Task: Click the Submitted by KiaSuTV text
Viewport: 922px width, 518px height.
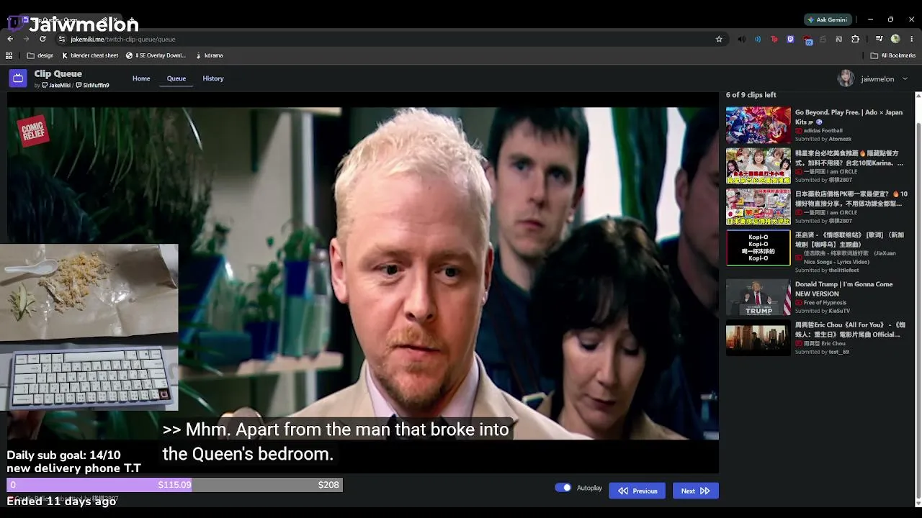Action: click(823, 311)
